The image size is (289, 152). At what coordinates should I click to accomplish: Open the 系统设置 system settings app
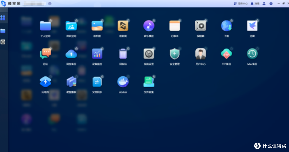(149, 54)
